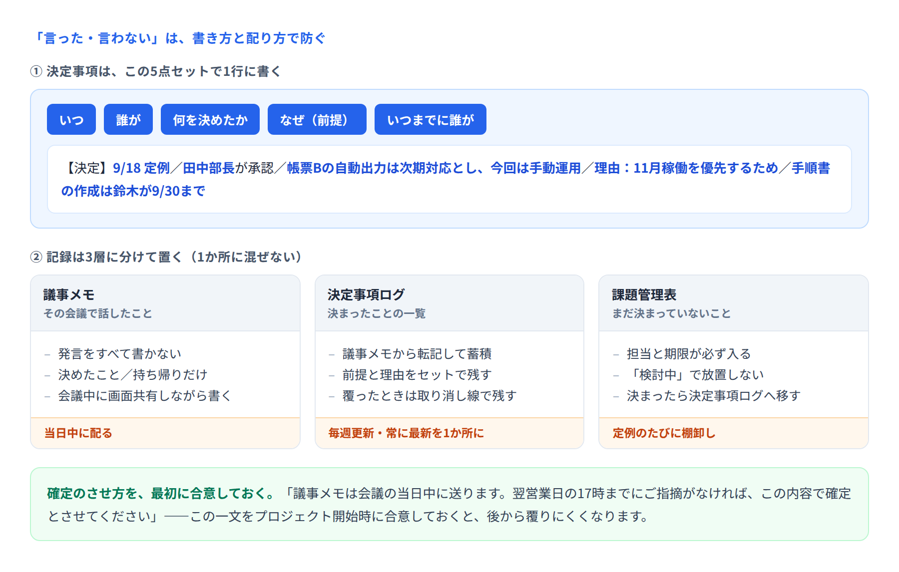Viewport: 899px width, 572px height.
Task: Click the bullet 発言をすべて書かない
Action: (x=119, y=354)
